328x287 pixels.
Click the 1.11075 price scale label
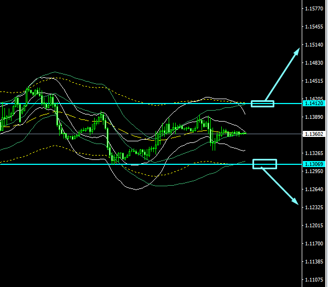[314, 280]
